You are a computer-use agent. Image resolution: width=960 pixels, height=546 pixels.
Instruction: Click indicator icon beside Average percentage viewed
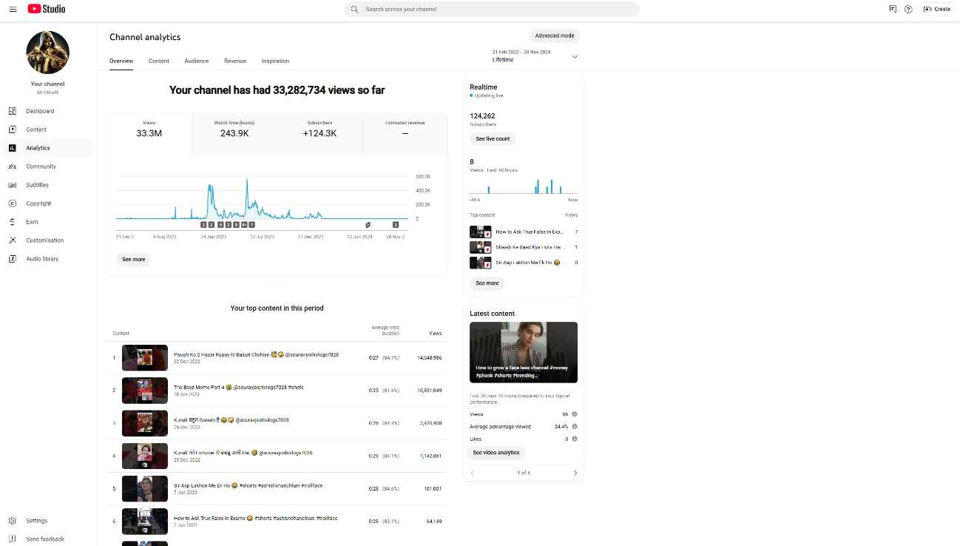(575, 427)
